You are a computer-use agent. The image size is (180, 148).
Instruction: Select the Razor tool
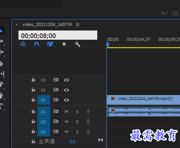pyautogui.click(x=1, y=64)
